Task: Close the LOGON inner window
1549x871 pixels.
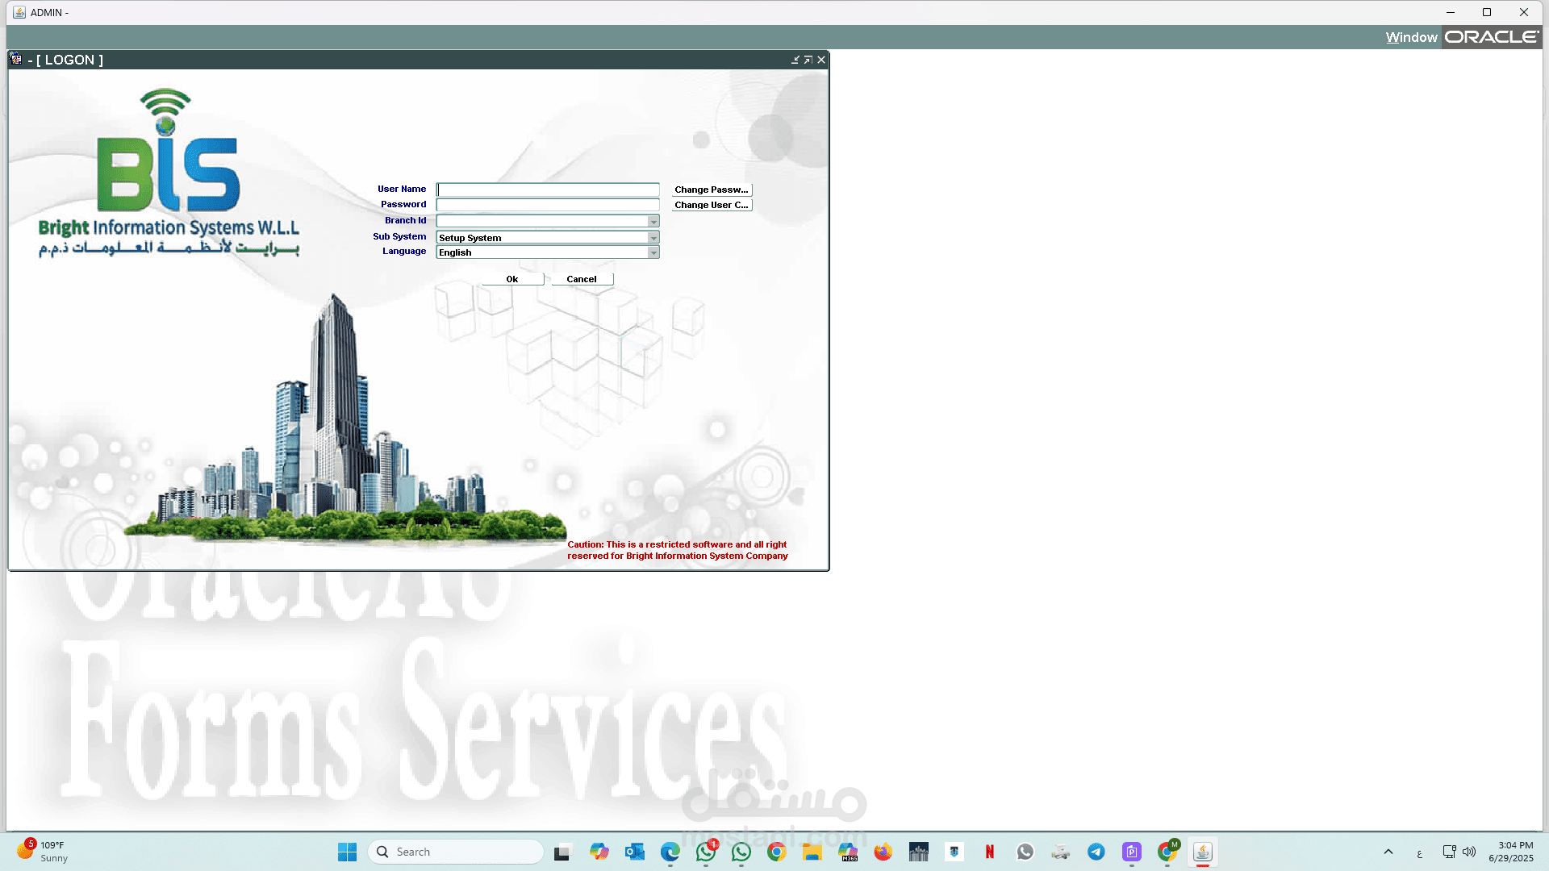Action: pos(821,60)
